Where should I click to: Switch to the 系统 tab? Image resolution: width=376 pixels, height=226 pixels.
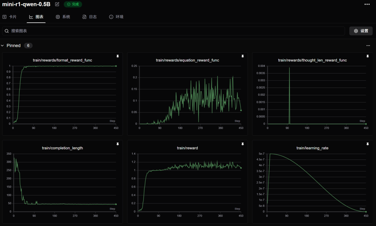coord(63,17)
